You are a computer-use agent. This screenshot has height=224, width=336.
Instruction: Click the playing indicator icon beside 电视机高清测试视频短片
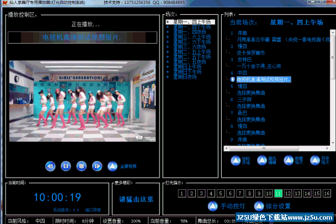tap(233, 79)
